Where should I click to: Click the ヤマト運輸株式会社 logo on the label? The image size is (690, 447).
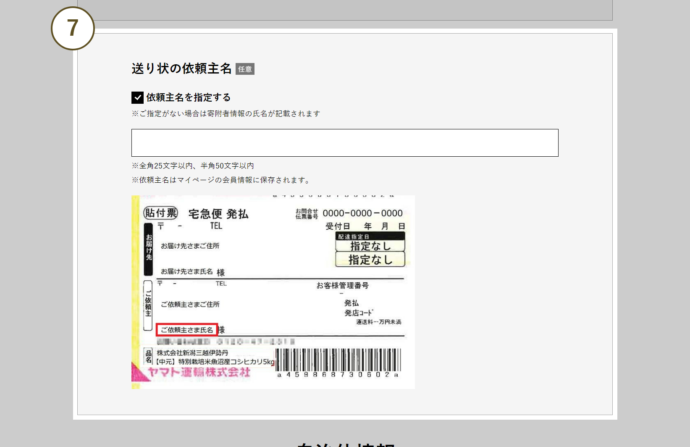[199, 372]
